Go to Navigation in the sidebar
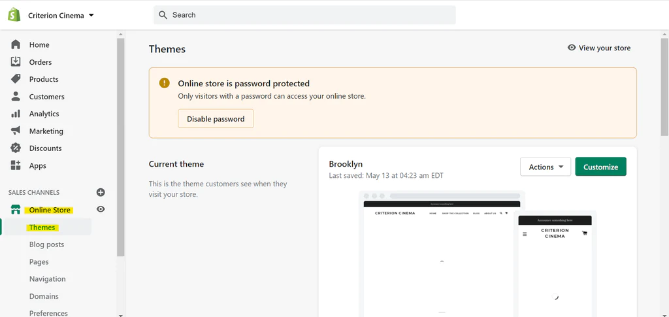669x317 pixels. tap(47, 279)
